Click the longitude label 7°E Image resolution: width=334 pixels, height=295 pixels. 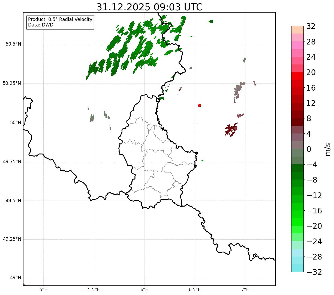[x=245, y=290]
